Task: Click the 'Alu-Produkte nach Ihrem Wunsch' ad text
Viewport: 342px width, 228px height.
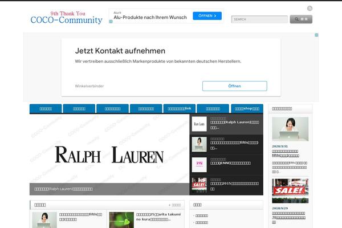Action: [150, 18]
